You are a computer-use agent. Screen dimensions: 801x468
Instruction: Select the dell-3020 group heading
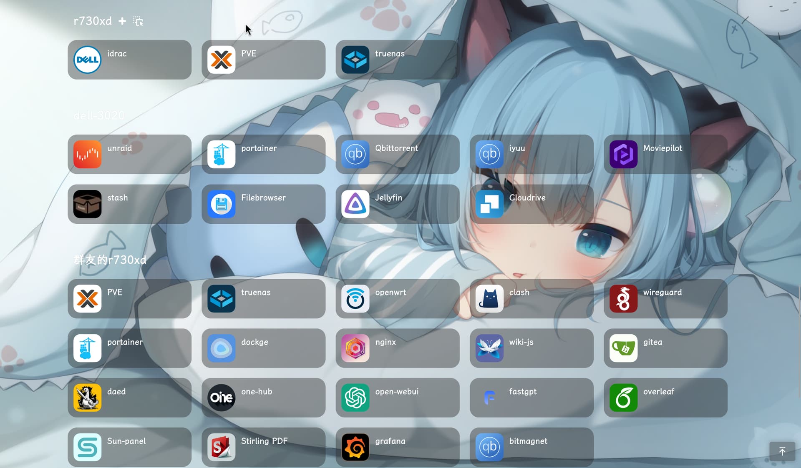pos(99,115)
